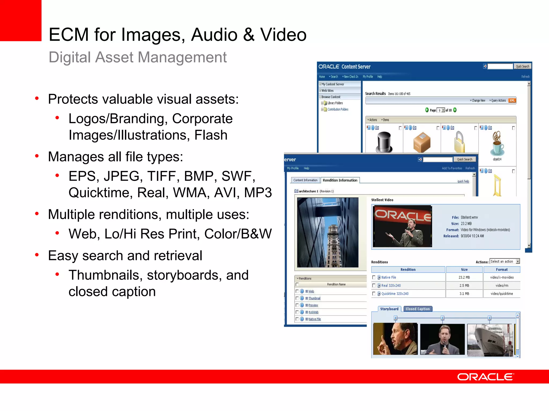The image size is (549, 411).
Task: Click the camera icon above the coffee cup
Action: pos(490,128)
